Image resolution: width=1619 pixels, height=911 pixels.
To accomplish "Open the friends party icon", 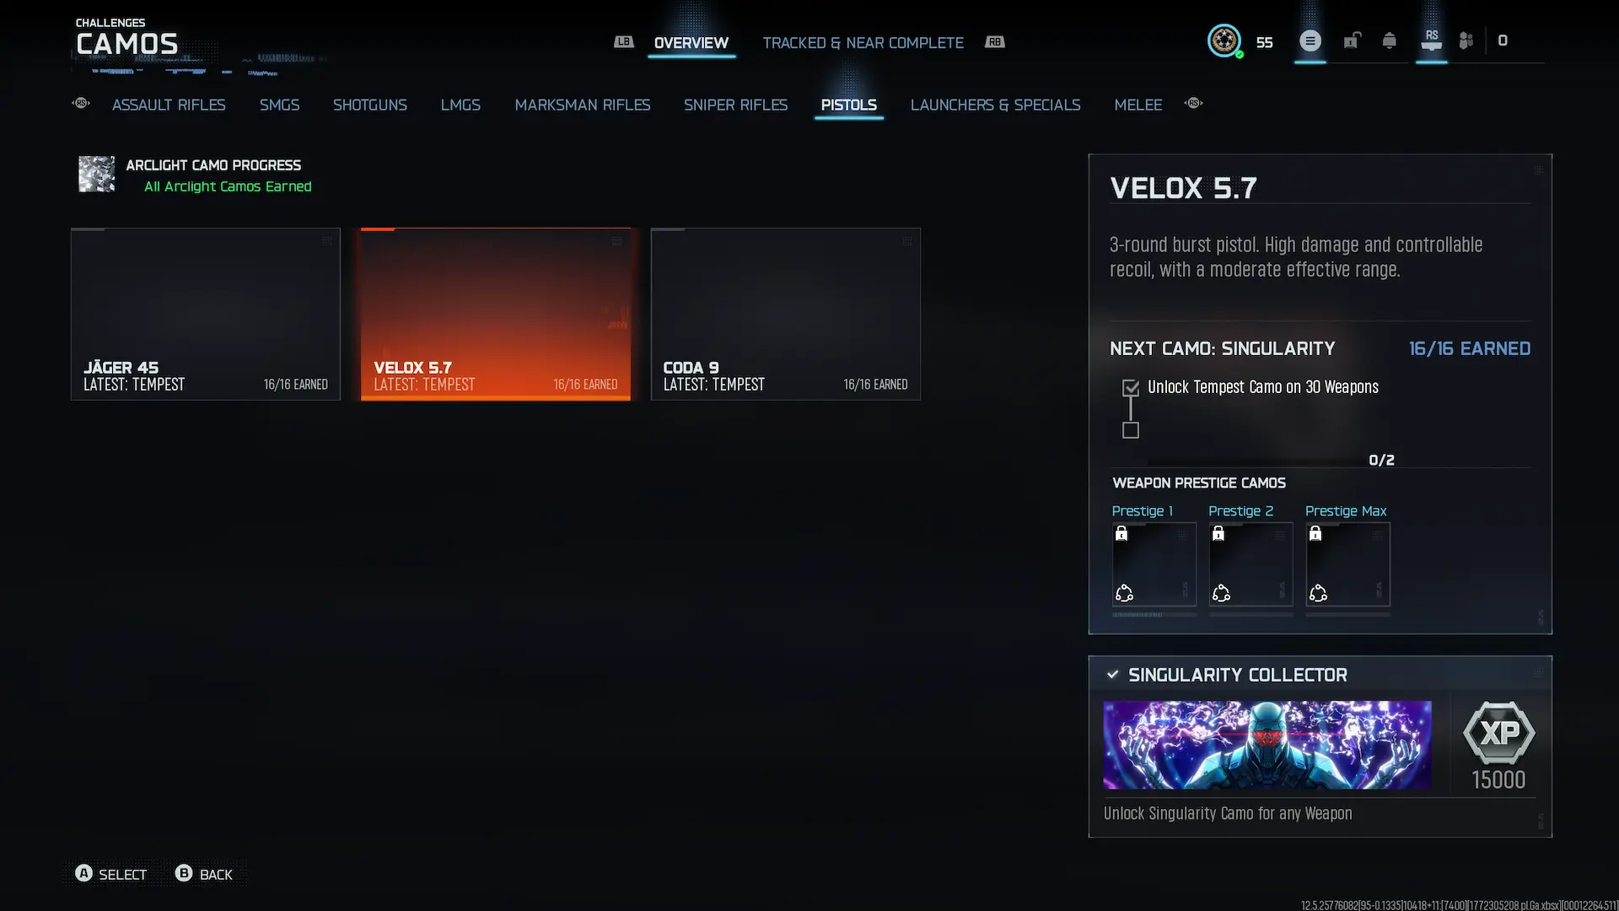I will [x=1466, y=40].
